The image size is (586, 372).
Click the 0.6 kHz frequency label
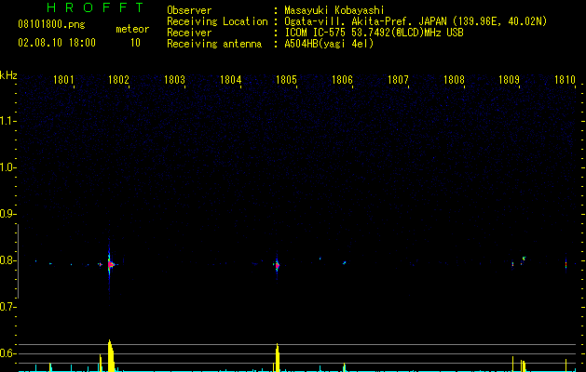click(8, 353)
